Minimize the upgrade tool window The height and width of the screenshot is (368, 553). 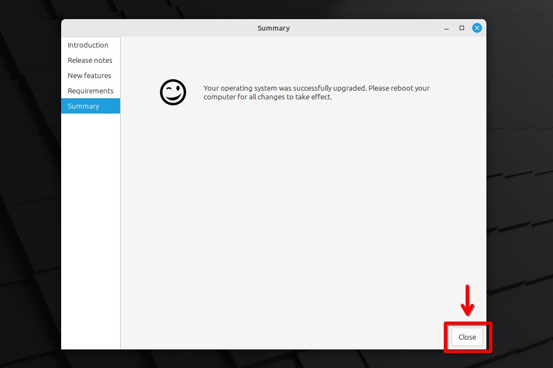447,28
